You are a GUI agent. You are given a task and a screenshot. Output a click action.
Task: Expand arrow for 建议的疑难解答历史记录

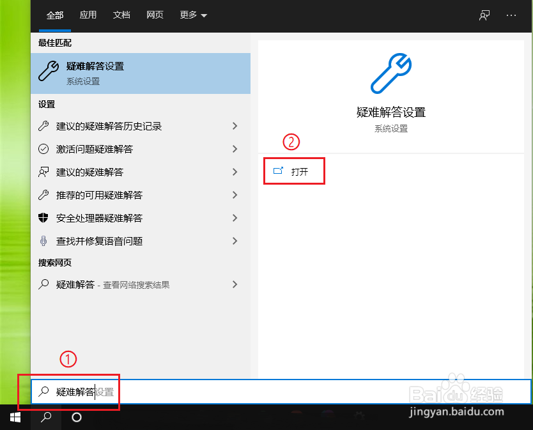click(235, 126)
